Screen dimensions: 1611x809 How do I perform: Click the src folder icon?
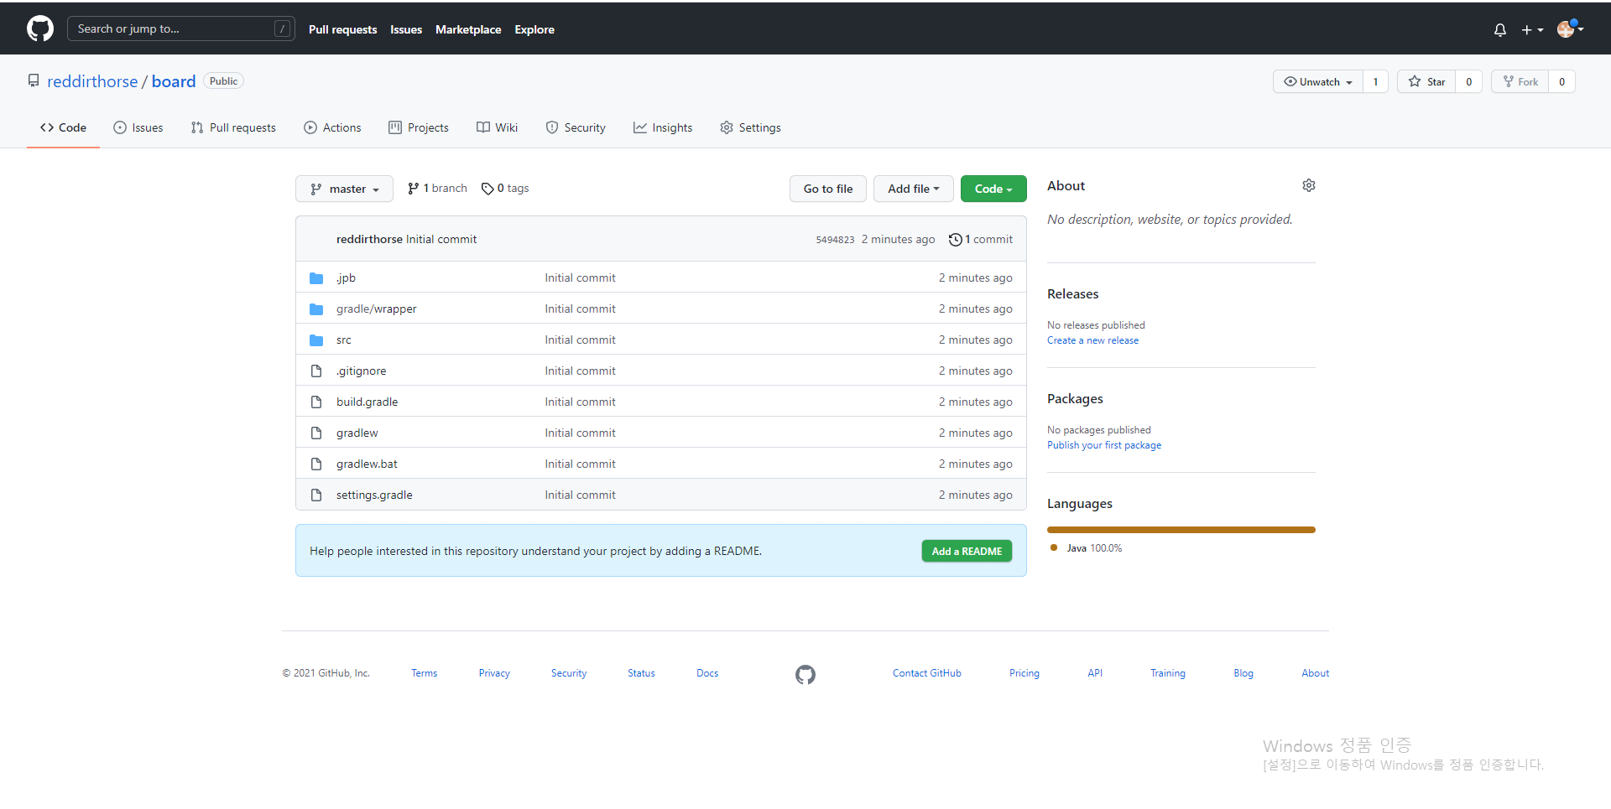coord(316,340)
